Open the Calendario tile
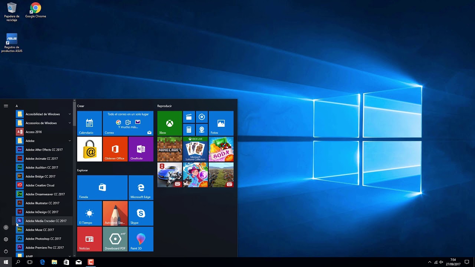 pyautogui.click(x=89, y=123)
